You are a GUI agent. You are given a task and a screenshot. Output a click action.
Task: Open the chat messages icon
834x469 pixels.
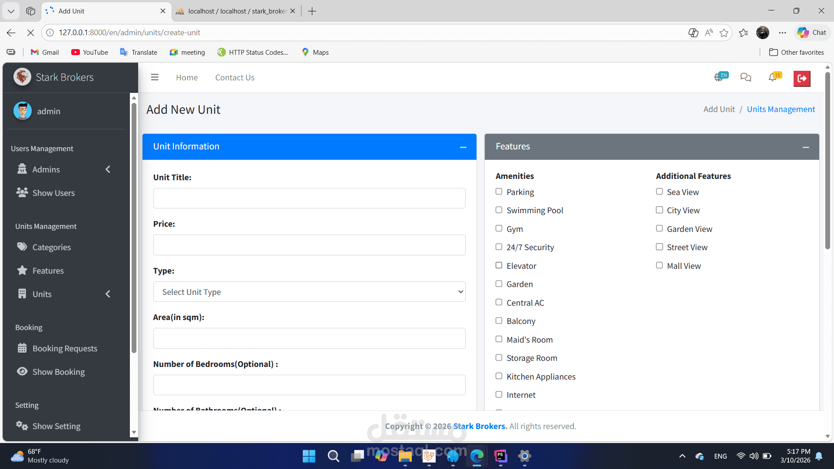coord(746,77)
